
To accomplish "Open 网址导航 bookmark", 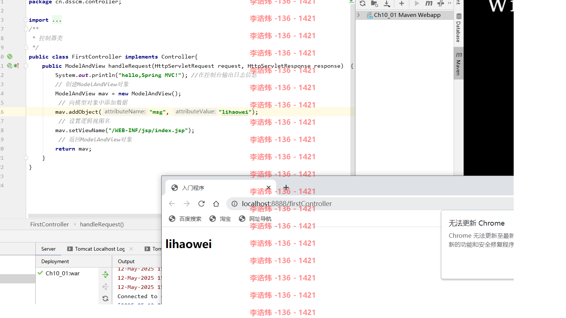I will [255, 219].
